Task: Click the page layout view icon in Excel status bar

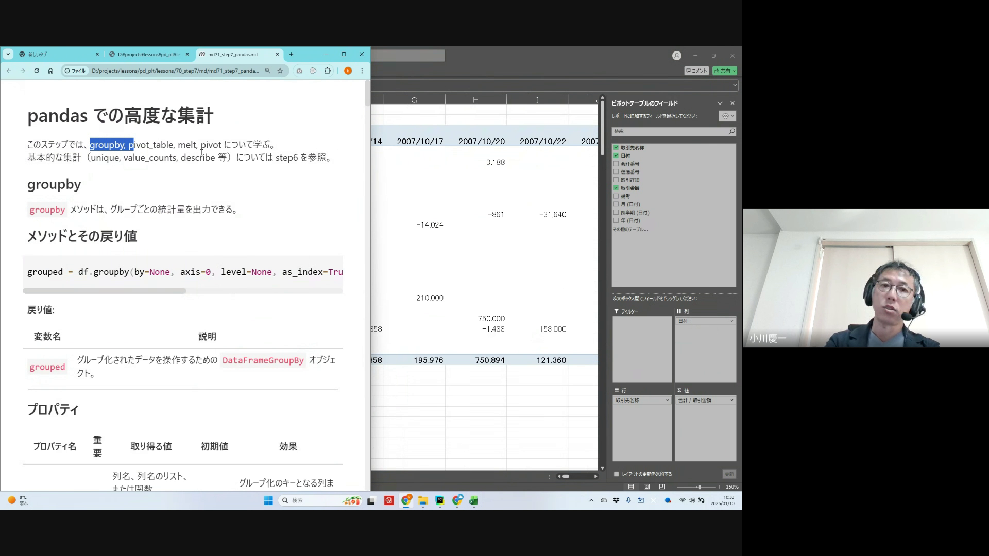Action: pyautogui.click(x=646, y=487)
